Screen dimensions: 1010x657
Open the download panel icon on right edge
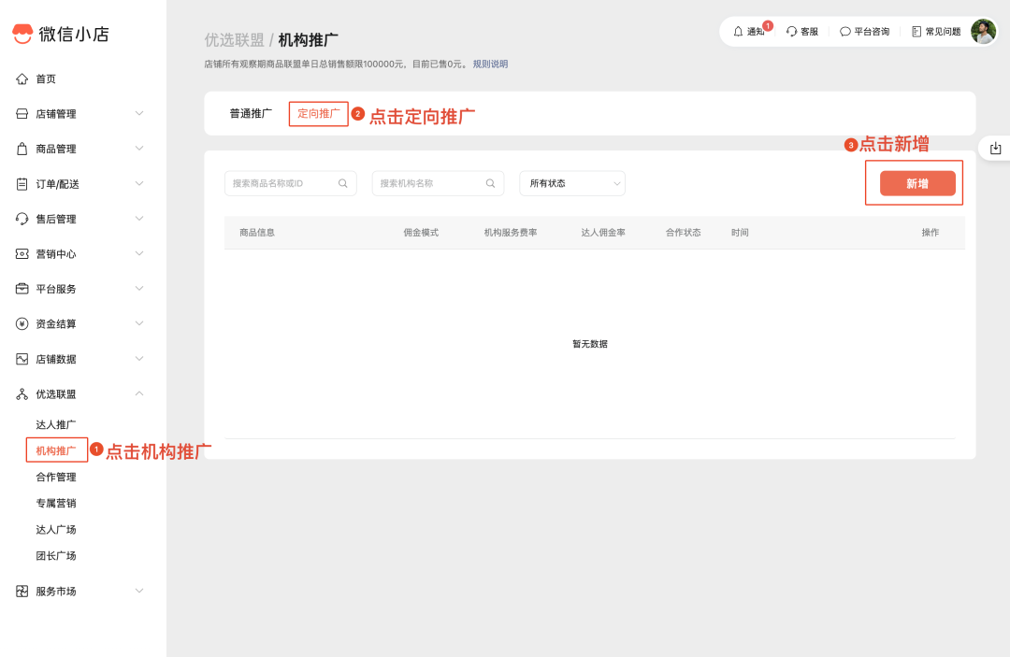997,147
